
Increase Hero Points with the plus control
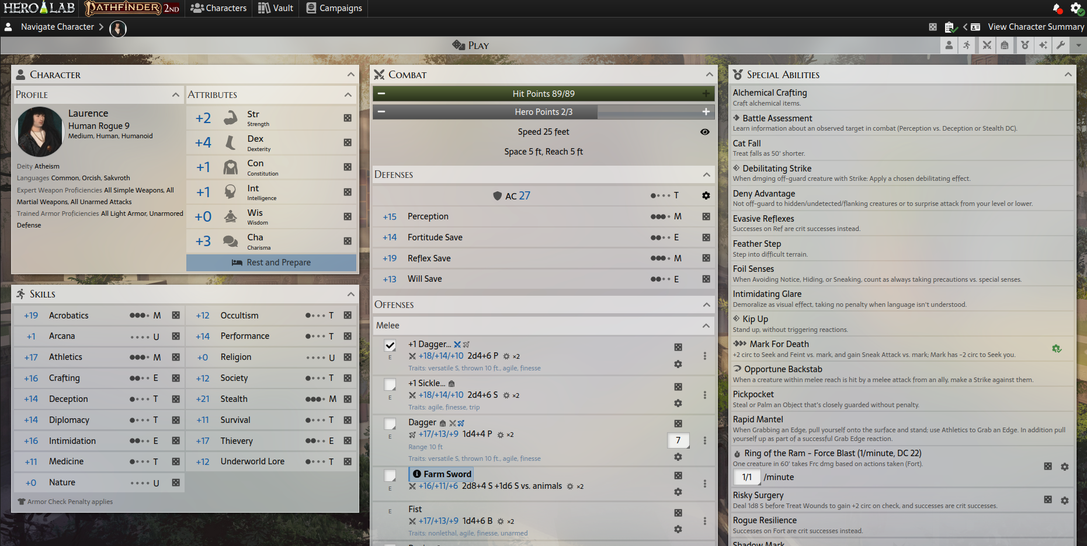click(706, 111)
